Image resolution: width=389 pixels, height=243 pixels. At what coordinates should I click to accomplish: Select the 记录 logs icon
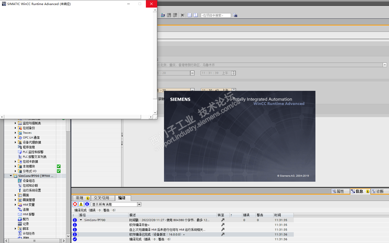point(20,224)
